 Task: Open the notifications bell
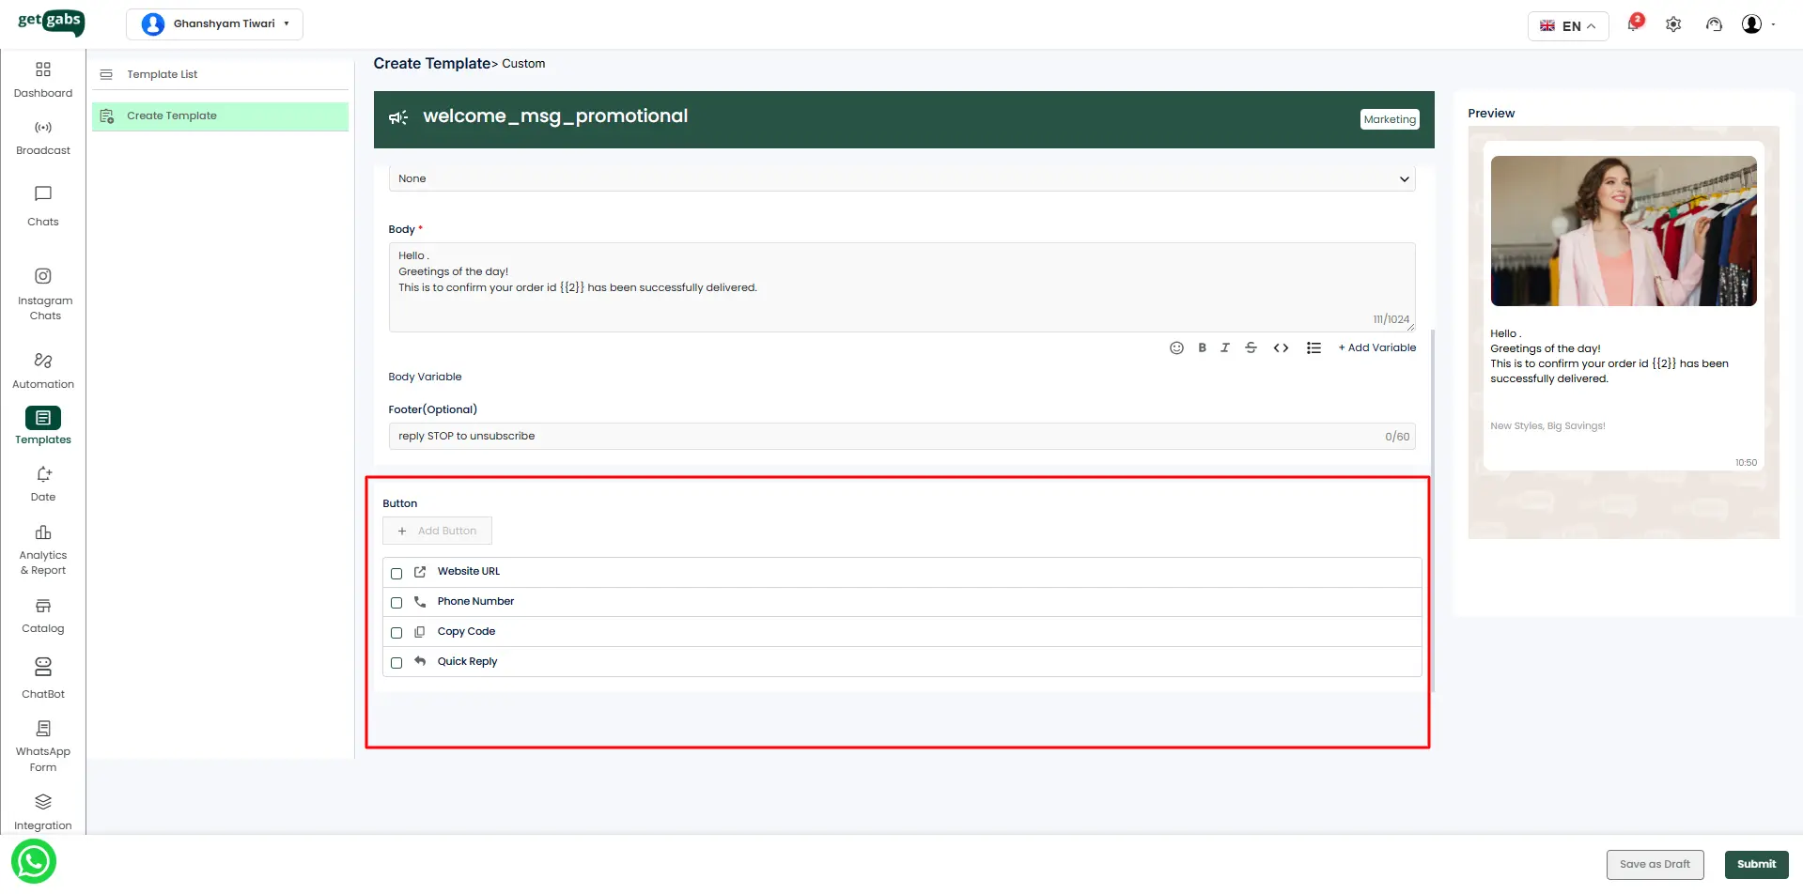[x=1633, y=24]
